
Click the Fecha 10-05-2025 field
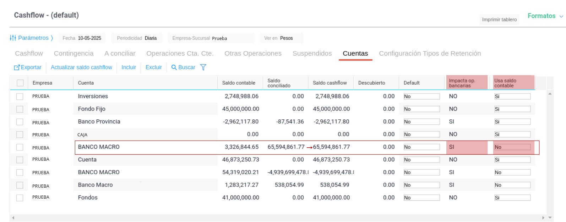pyautogui.click(x=82, y=38)
